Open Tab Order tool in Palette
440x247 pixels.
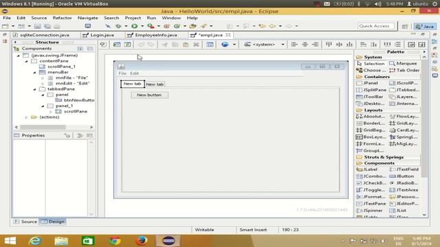(404, 70)
